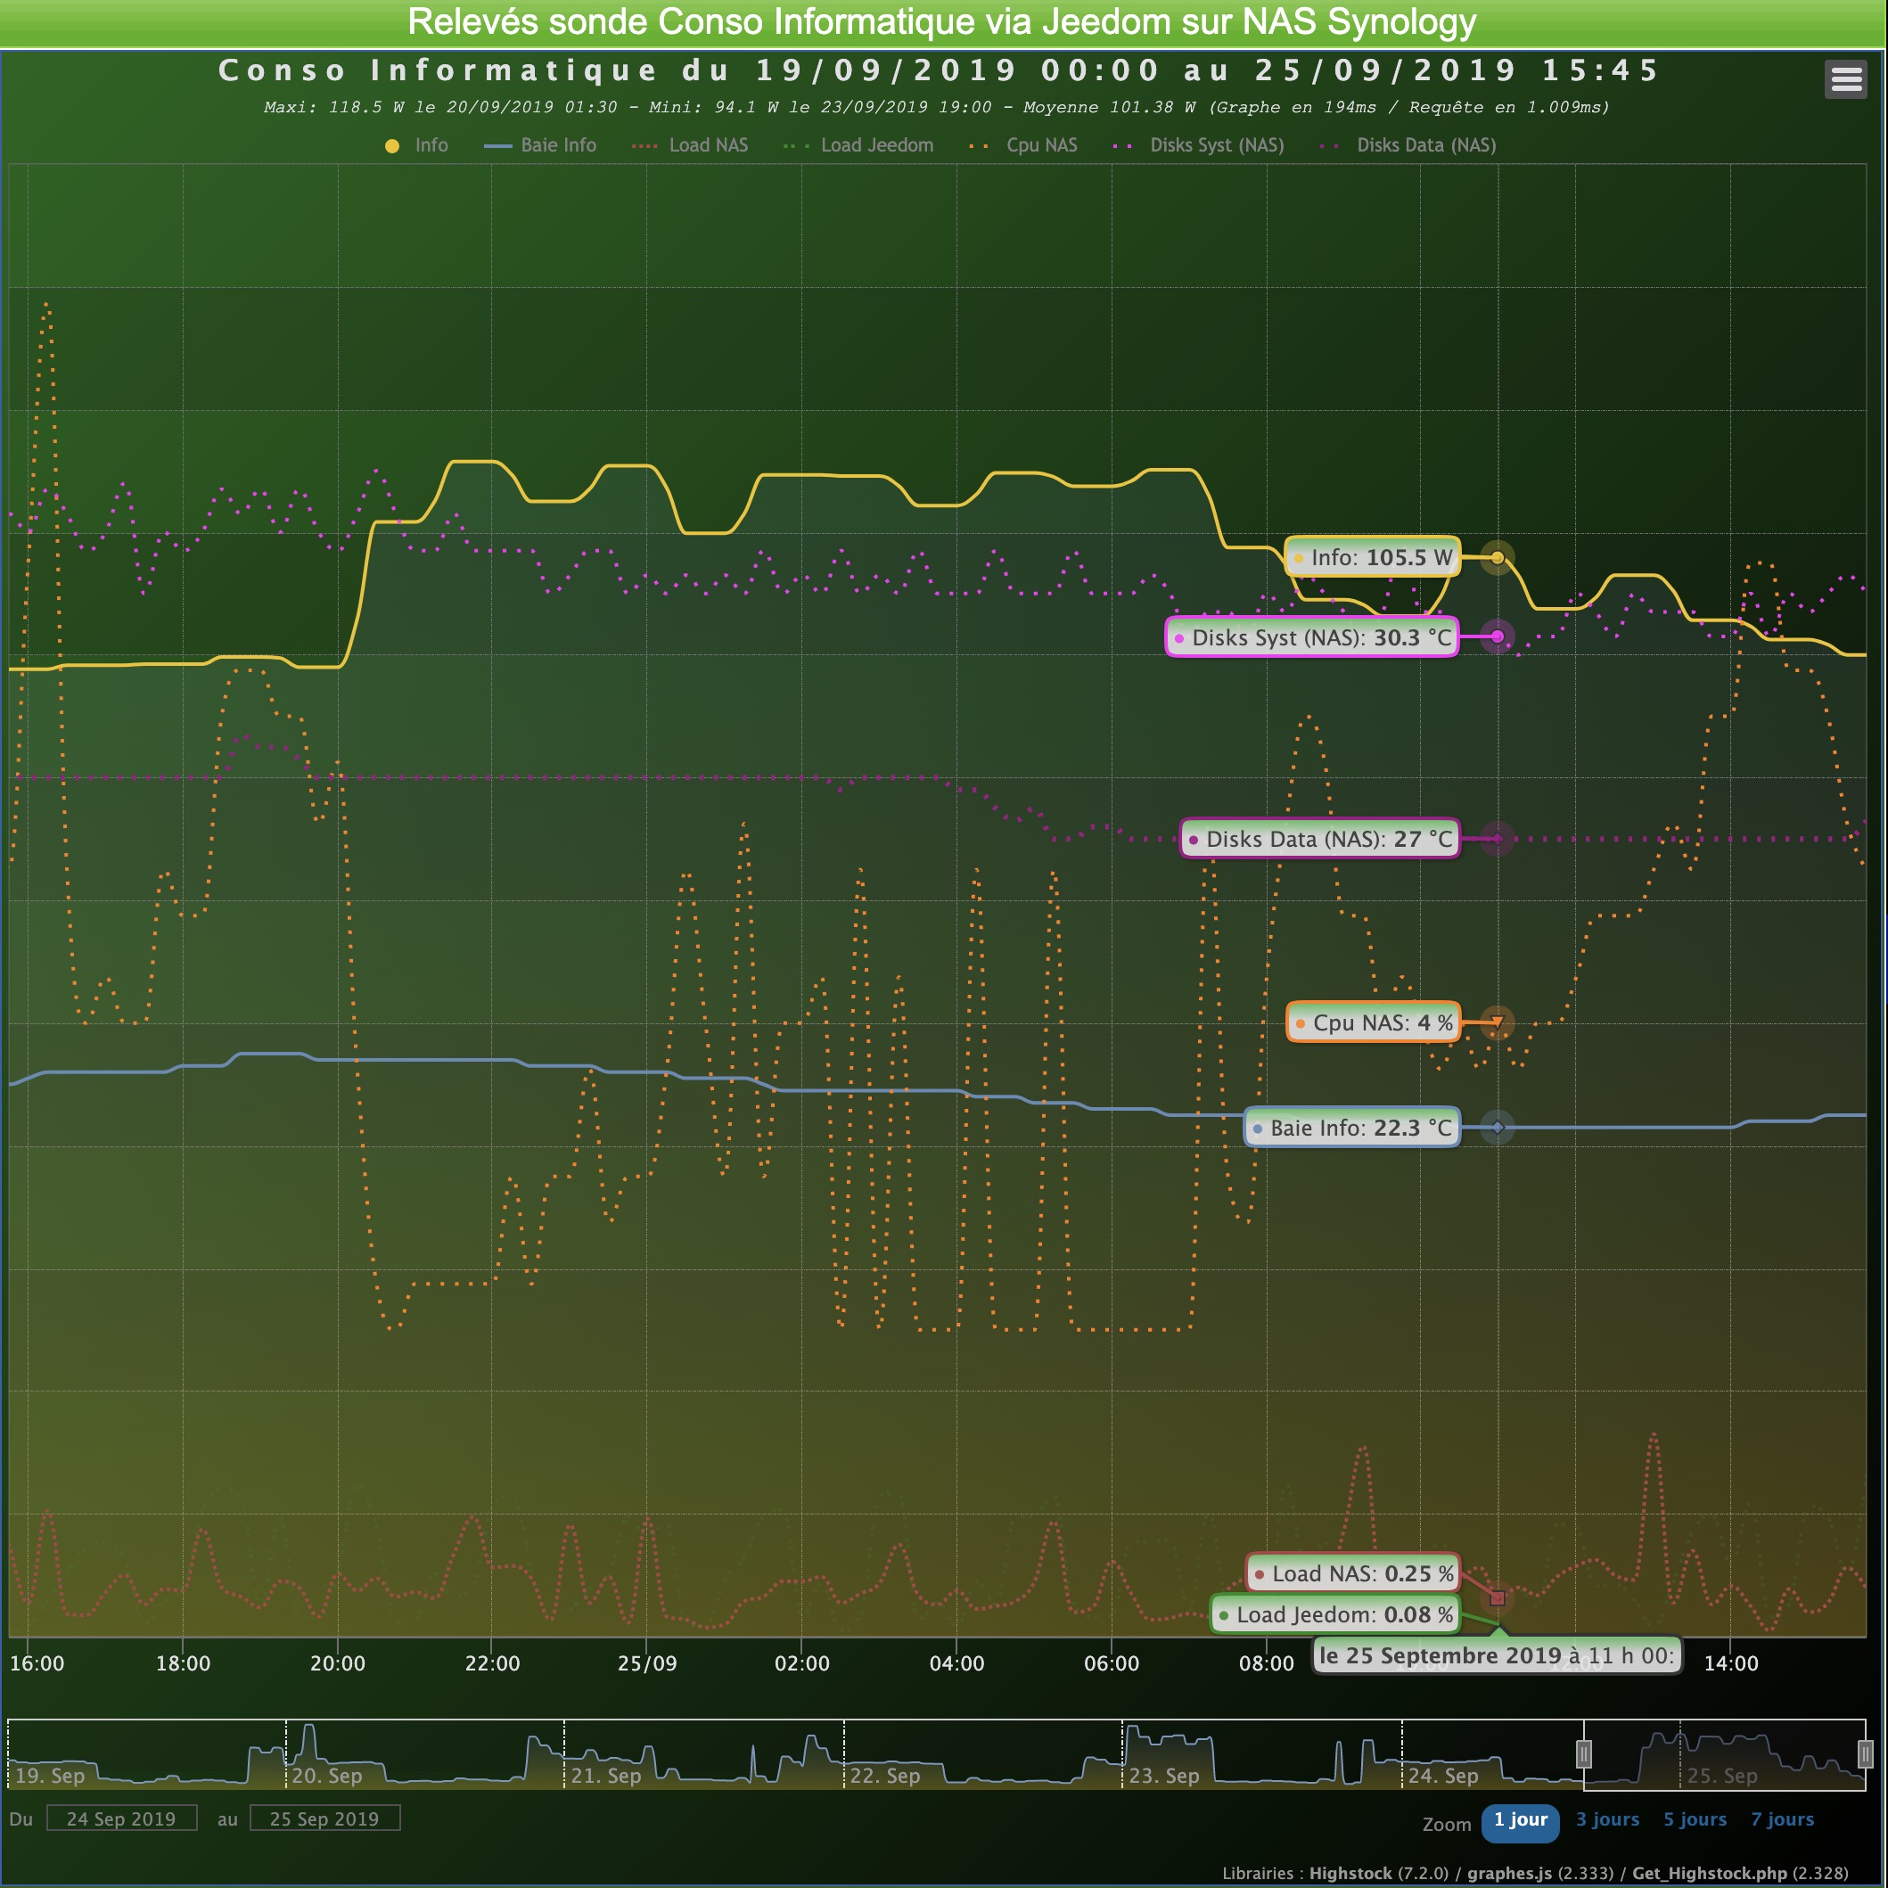The width and height of the screenshot is (1888, 1888).
Task: Click the 16:00 x-axis label
Action: click(37, 1663)
